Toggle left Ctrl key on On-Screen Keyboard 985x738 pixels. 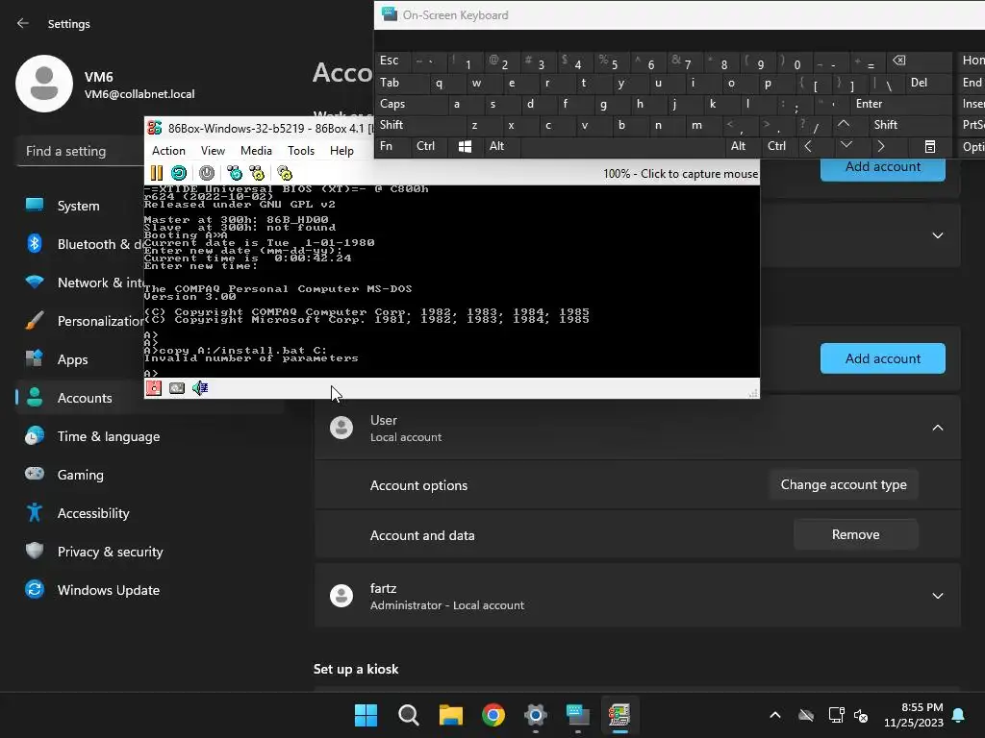(429, 146)
